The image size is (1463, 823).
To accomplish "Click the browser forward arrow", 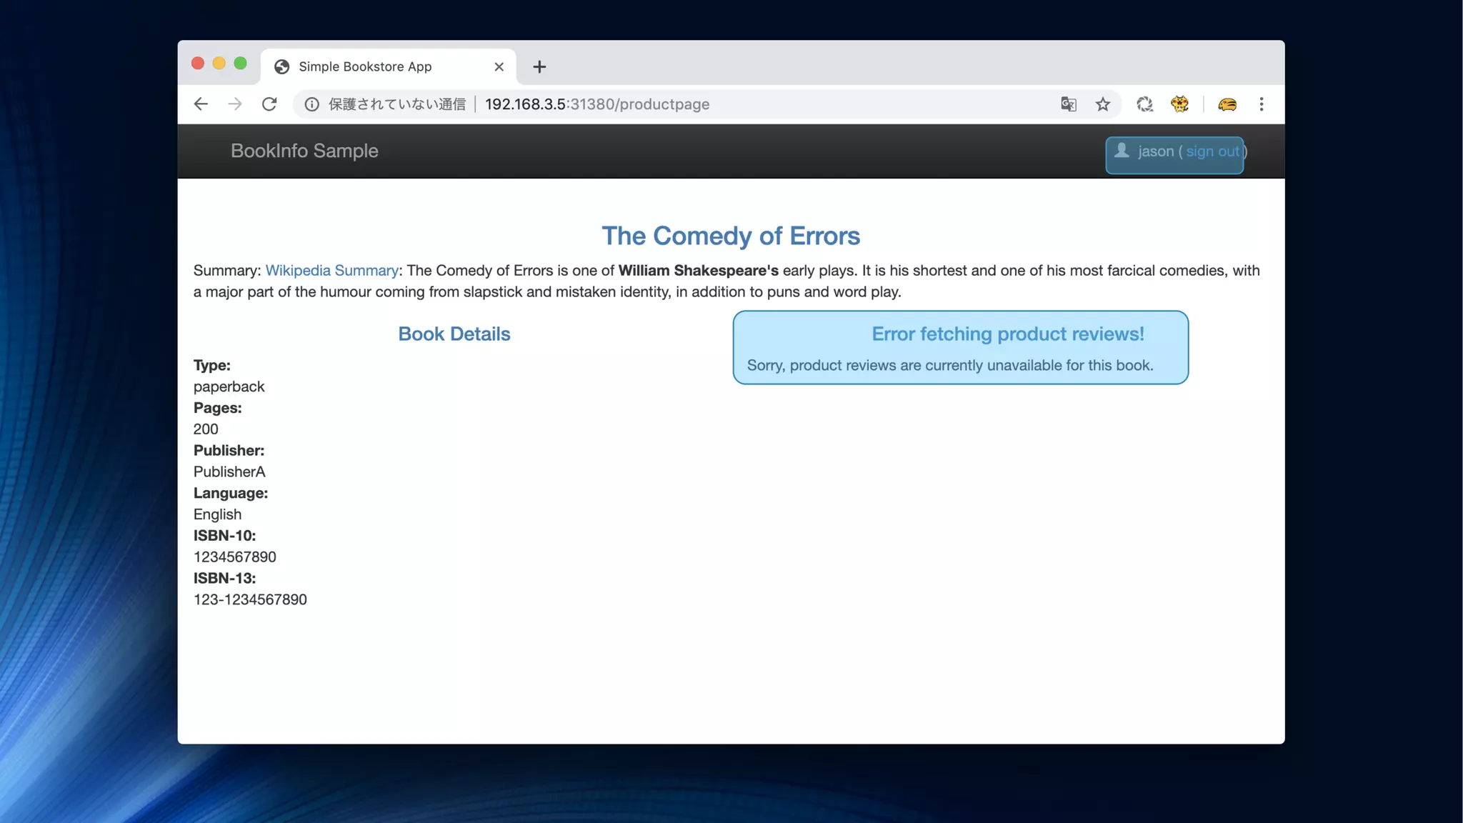I will coord(235,104).
